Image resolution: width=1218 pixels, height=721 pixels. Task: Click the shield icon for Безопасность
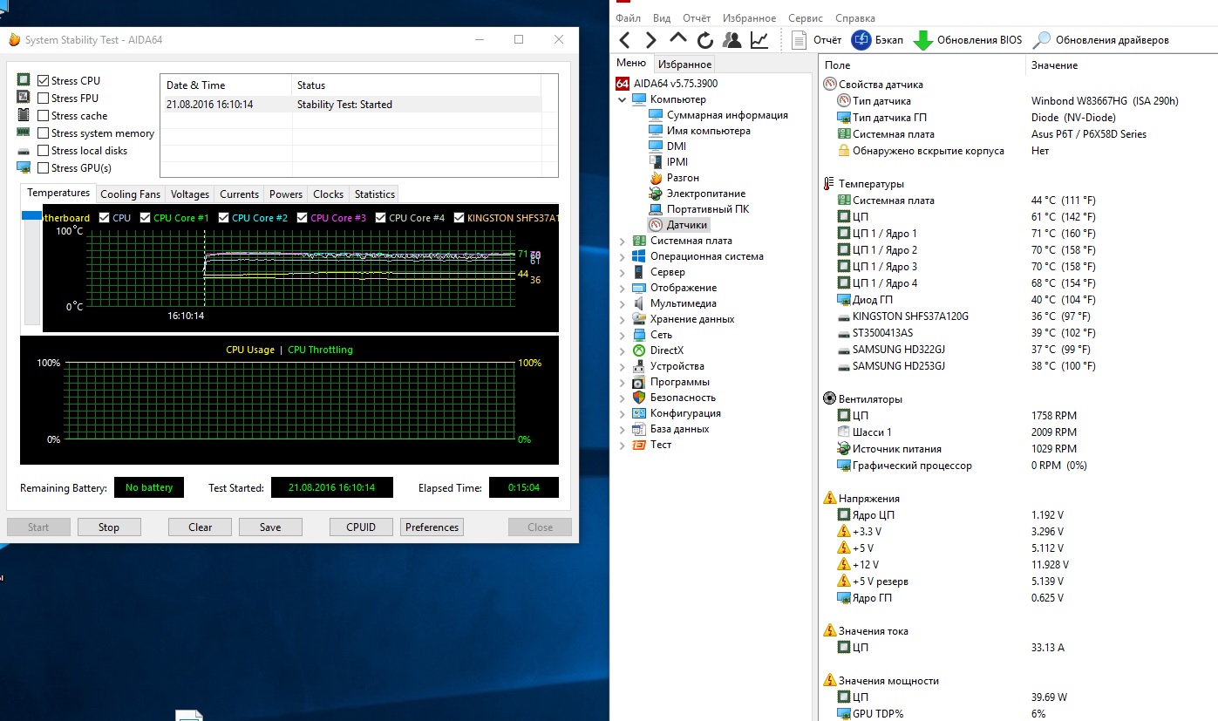(639, 398)
